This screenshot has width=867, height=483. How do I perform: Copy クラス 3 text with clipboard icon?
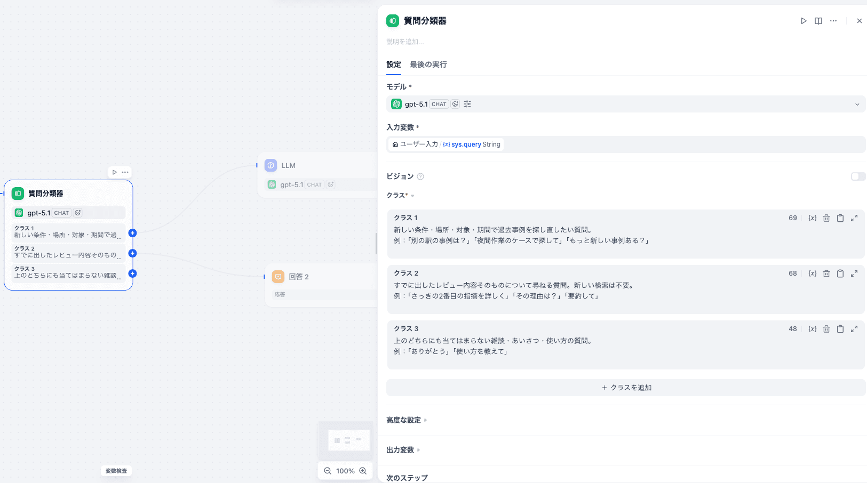(840, 329)
